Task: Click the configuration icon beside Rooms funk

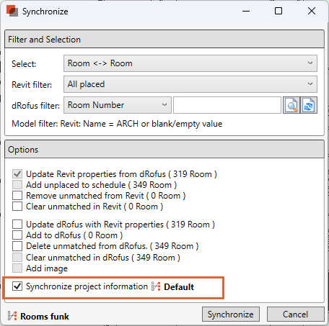Action: point(12,316)
